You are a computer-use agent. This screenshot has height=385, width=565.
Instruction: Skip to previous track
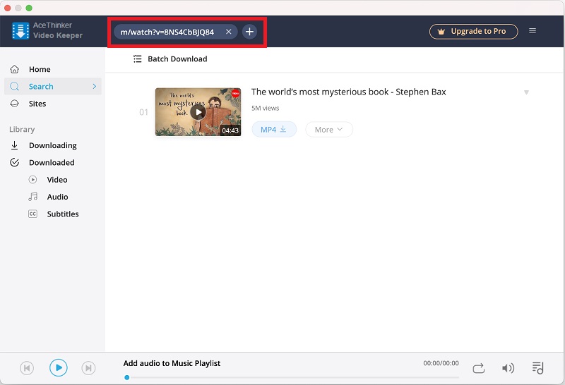click(x=26, y=367)
